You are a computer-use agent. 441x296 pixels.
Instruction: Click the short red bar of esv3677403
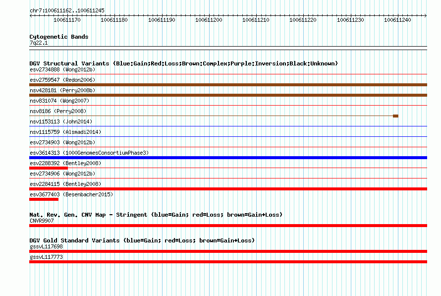point(44,199)
